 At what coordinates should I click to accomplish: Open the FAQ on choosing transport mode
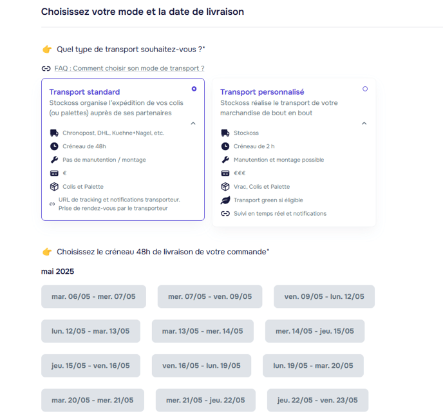(129, 68)
